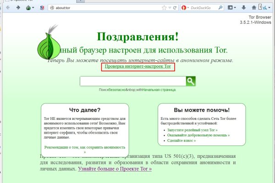The width and height of the screenshot is (275, 183).
Task: Click inside the page search field
Action: (132, 81)
